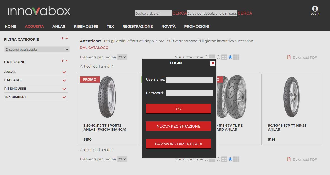Click the NUOVA REGISTRAZIONE button
Screen dimensions: 330x175
178,126
